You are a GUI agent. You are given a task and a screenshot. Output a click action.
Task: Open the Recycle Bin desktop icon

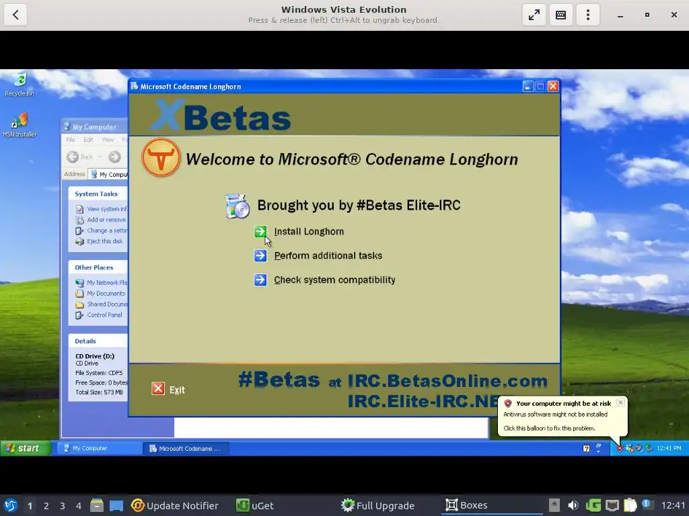pos(20,84)
